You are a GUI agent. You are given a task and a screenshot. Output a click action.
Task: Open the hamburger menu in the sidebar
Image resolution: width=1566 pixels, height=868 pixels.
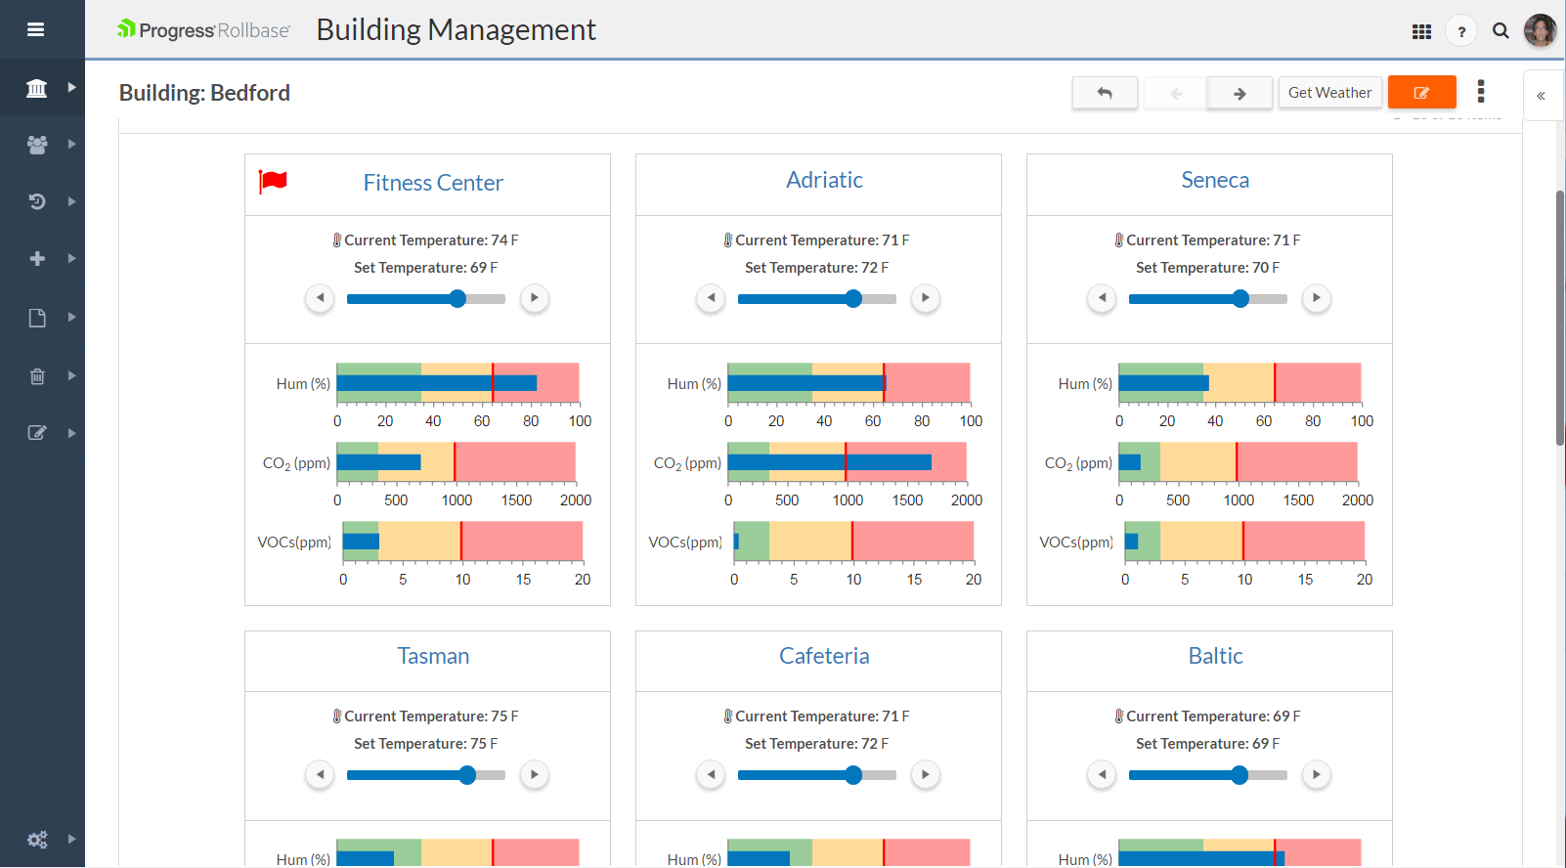(x=36, y=29)
